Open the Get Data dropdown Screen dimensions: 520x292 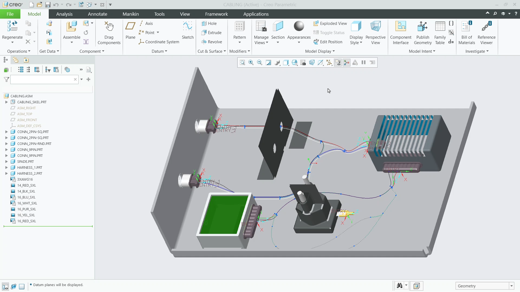[49, 51]
